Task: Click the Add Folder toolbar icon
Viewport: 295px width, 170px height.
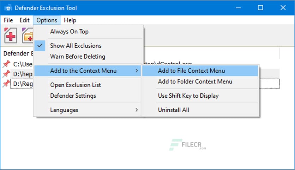Action: point(28,35)
